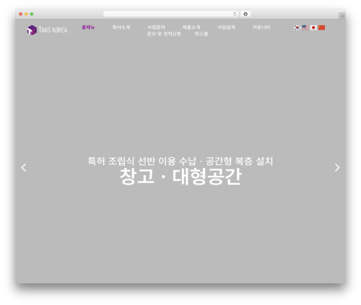Open the 문의 및 견적신청 link

(x=164, y=34)
